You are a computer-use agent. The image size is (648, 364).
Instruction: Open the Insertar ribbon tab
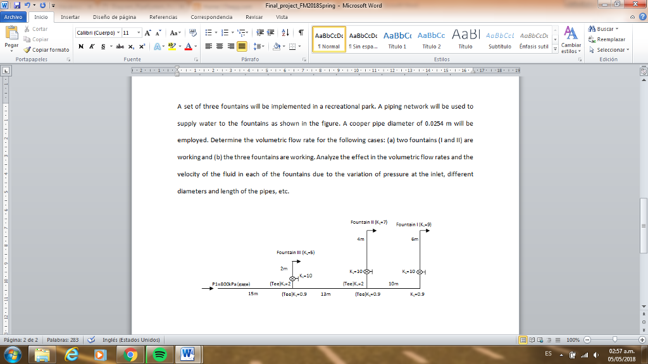coord(70,17)
